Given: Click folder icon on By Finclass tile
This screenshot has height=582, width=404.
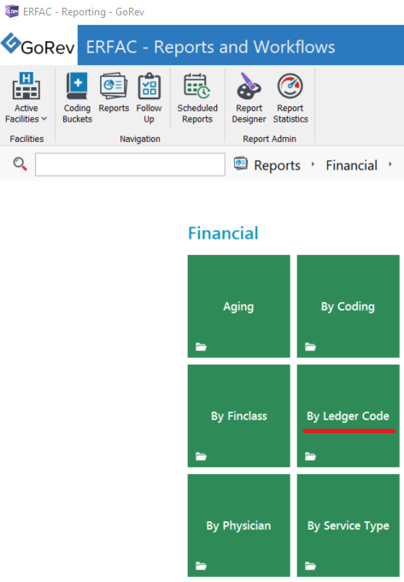Looking at the screenshot, I should click(x=201, y=456).
